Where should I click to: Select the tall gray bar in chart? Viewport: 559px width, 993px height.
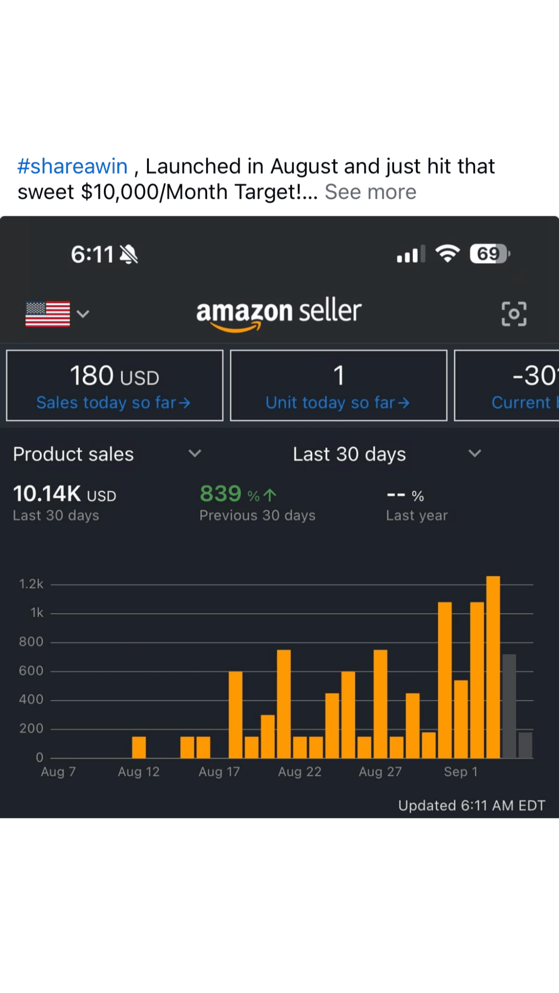click(x=509, y=705)
